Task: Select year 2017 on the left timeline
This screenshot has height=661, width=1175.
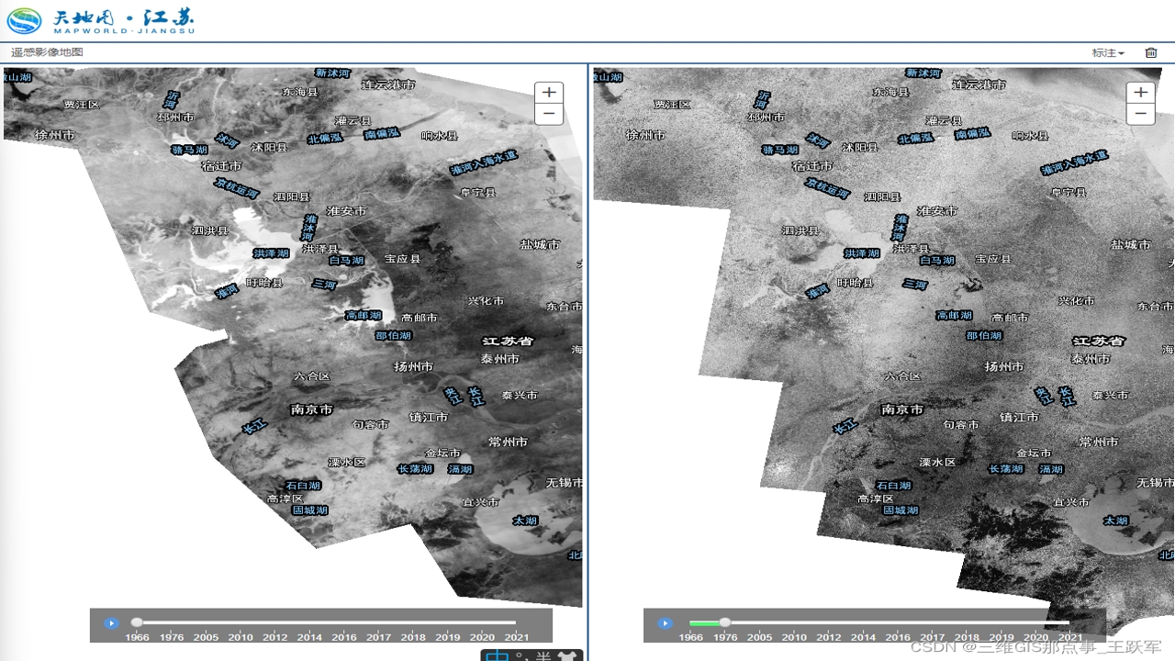Action: coord(378,637)
